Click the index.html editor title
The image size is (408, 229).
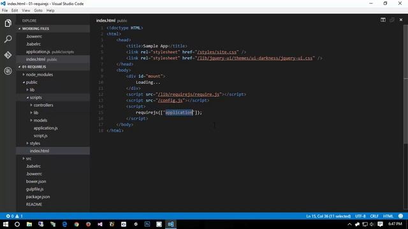[106, 20]
